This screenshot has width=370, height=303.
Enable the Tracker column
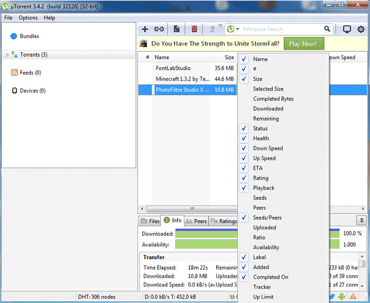pyautogui.click(x=283, y=287)
